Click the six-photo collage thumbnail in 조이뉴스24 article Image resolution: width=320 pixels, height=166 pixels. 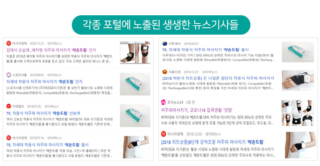(x=297, y=113)
